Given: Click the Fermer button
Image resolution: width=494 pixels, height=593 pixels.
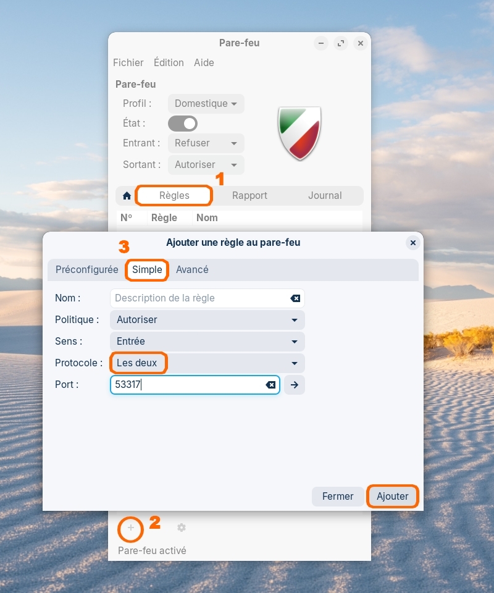Looking at the screenshot, I should [x=338, y=497].
